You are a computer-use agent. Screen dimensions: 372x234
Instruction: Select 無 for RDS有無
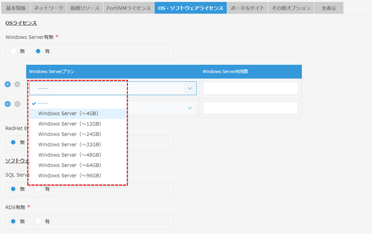point(13,221)
